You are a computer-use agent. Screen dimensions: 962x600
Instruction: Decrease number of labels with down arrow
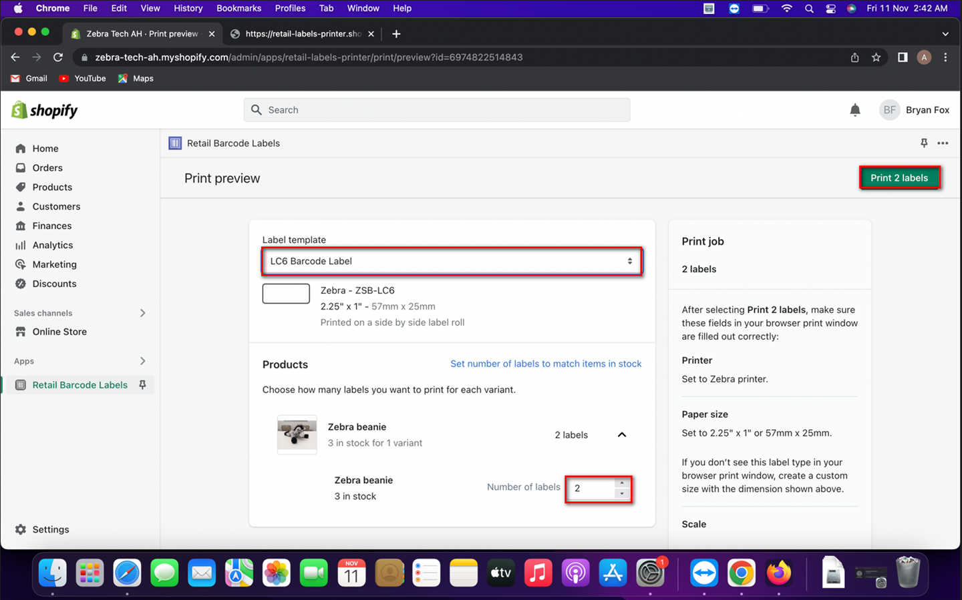coord(622,494)
